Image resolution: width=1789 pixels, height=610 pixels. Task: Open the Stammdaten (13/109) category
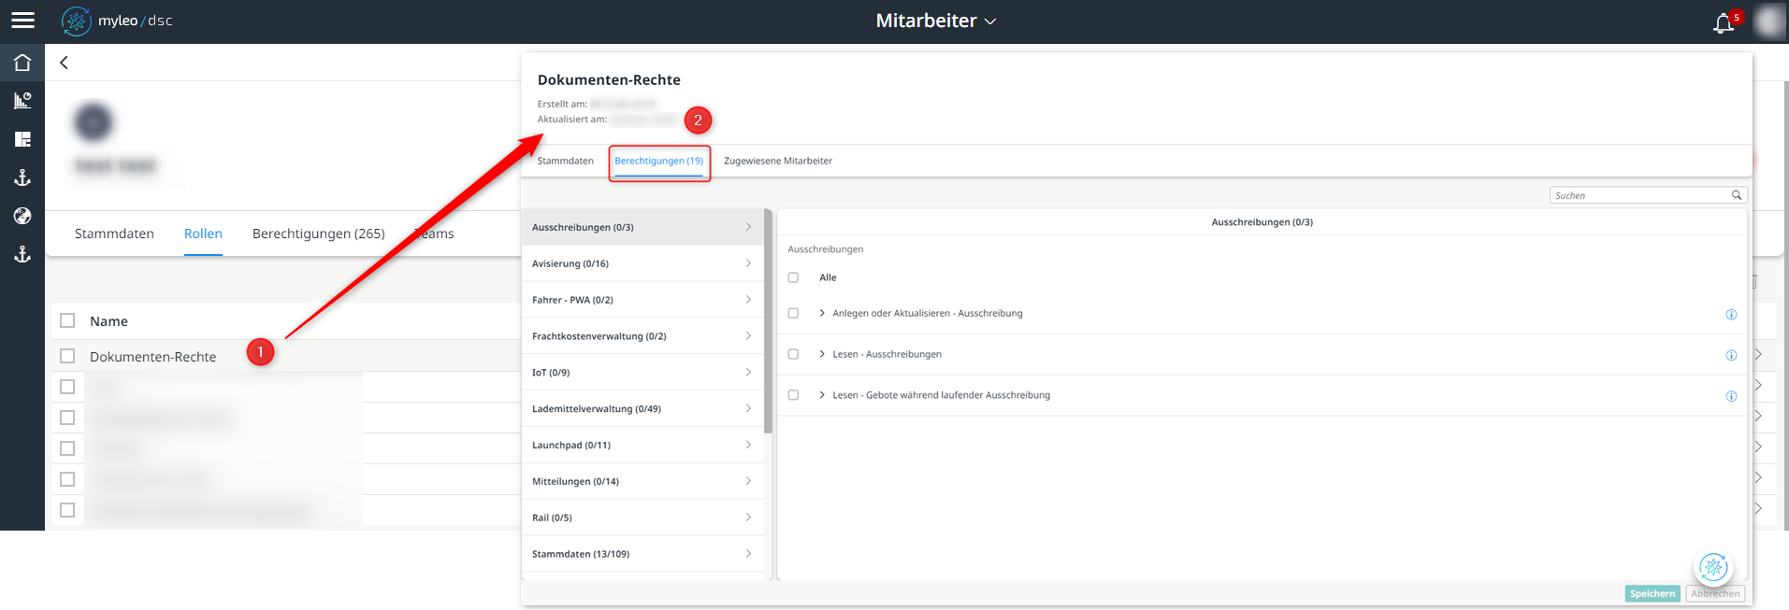tap(642, 554)
